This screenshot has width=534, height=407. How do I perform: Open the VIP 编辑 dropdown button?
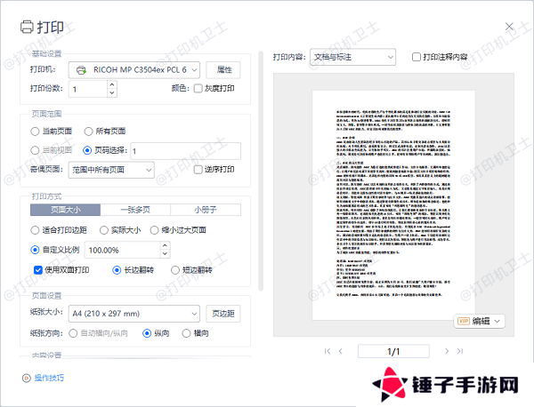pyautogui.click(x=479, y=321)
